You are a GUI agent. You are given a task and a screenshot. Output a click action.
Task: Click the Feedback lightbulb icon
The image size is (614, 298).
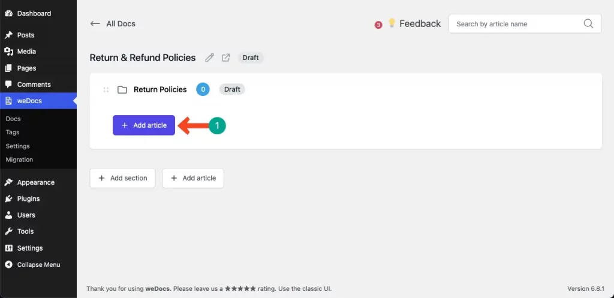pyautogui.click(x=392, y=23)
